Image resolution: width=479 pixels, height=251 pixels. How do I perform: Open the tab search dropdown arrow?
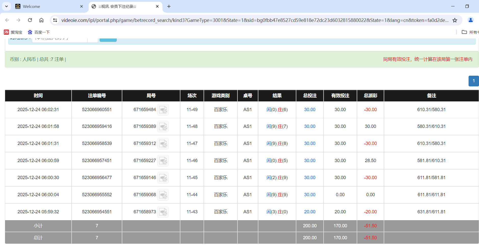6,6
